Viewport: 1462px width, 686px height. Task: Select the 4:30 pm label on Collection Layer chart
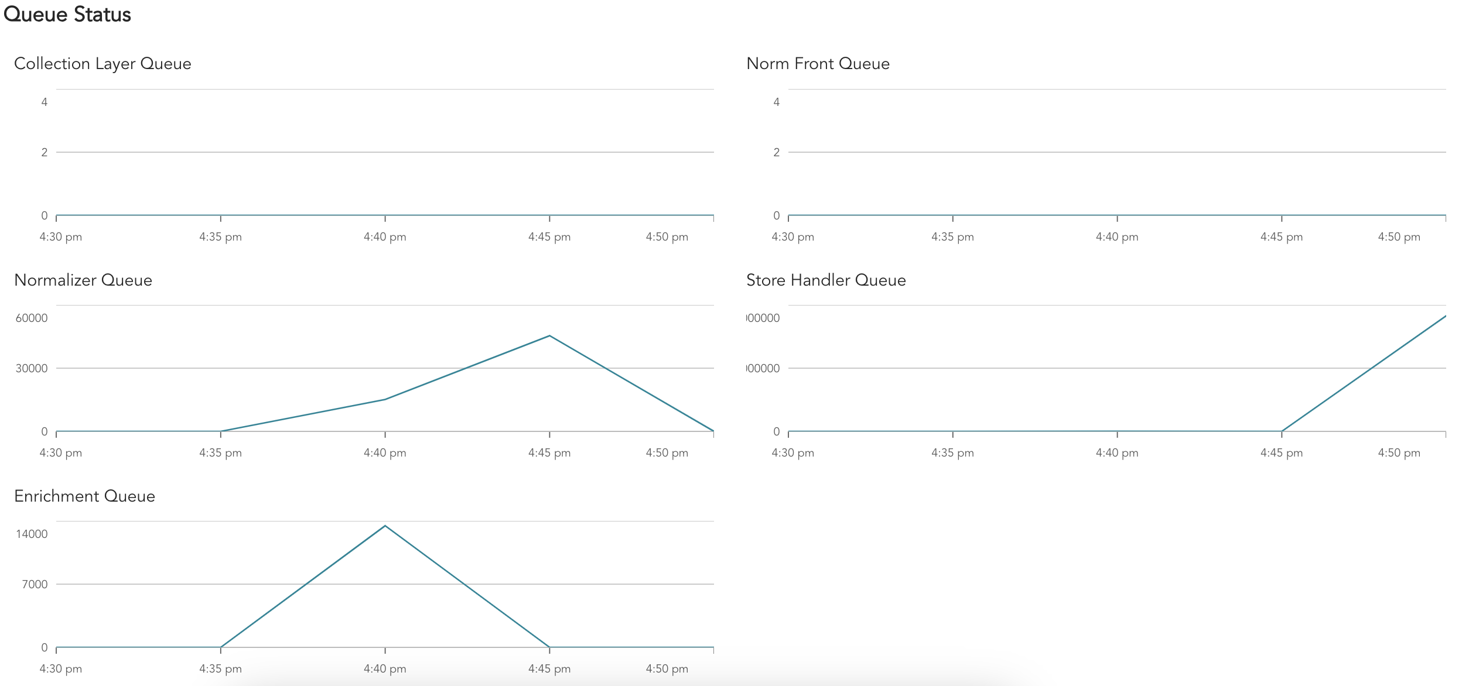[61, 237]
